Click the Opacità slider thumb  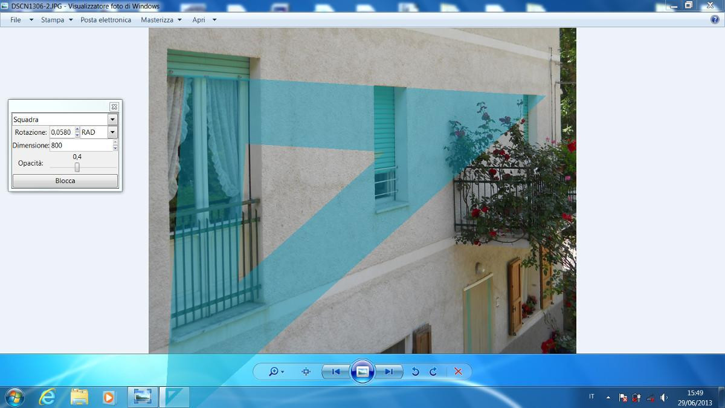point(77,167)
